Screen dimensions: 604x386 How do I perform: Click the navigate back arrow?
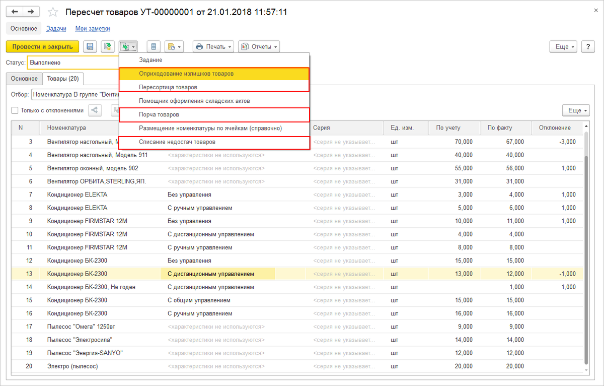14,11
